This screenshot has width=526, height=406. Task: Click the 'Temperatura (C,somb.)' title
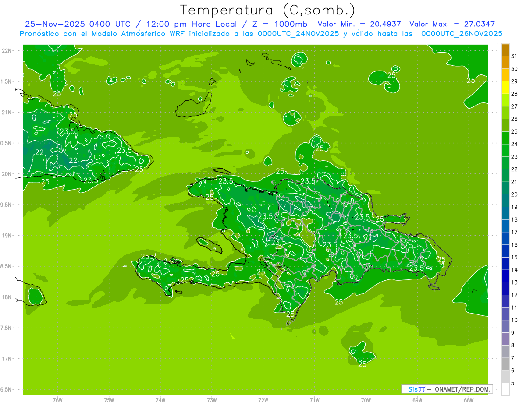[267, 10]
